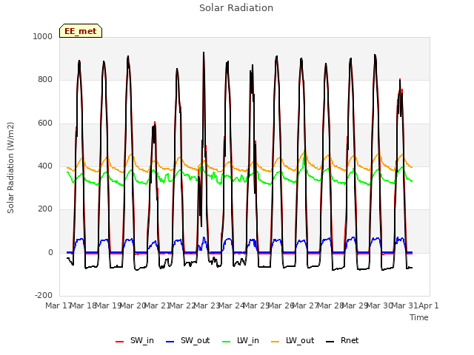Click the SW_out legend label
The height and width of the screenshot is (355, 474).
tap(195, 340)
